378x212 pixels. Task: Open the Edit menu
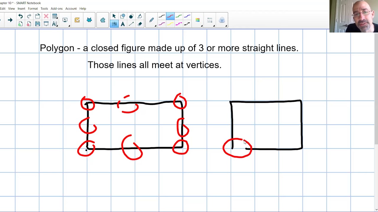pyautogui.click(x=3, y=9)
